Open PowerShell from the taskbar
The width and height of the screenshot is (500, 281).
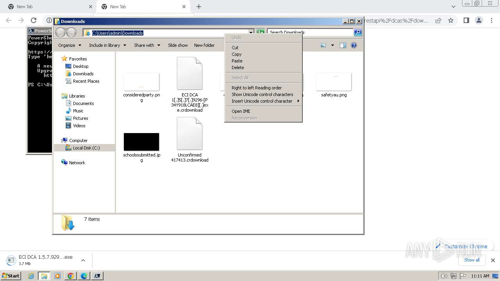click(x=97, y=276)
